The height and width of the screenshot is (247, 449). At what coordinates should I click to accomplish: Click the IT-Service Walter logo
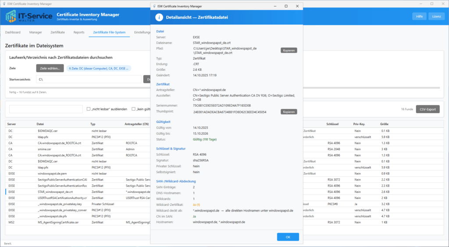tap(29, 17)
